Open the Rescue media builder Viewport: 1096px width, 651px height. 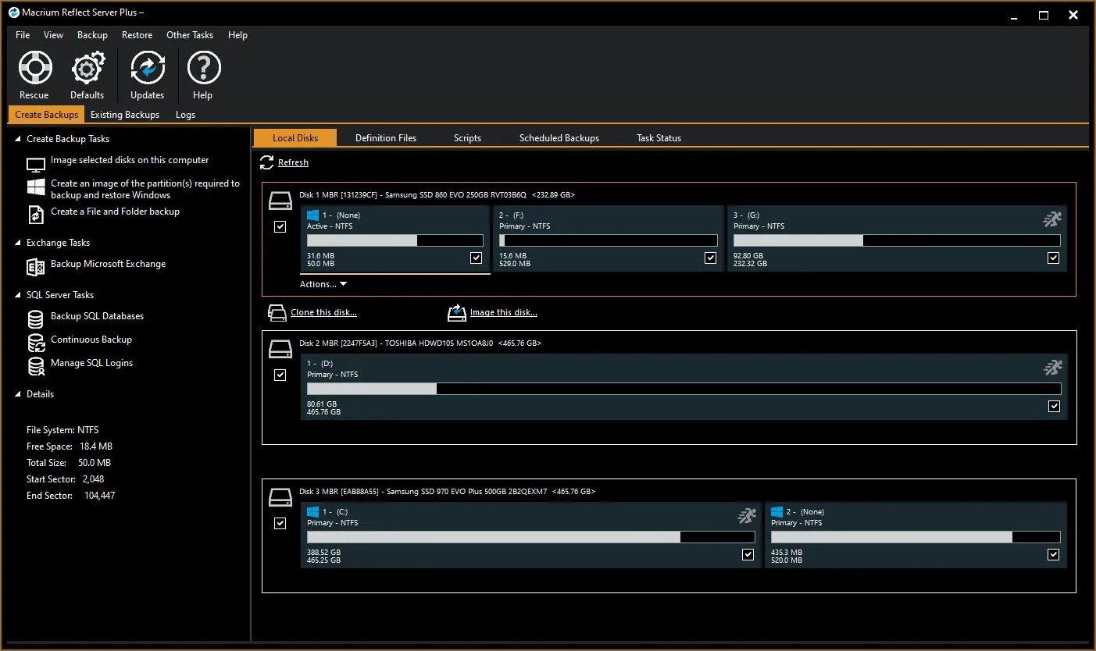(34, 74)
